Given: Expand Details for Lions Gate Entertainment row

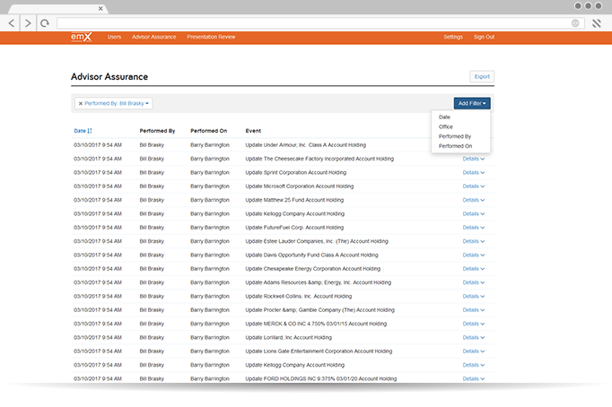Looking at the screenshot, I should [x=474, y=351].
